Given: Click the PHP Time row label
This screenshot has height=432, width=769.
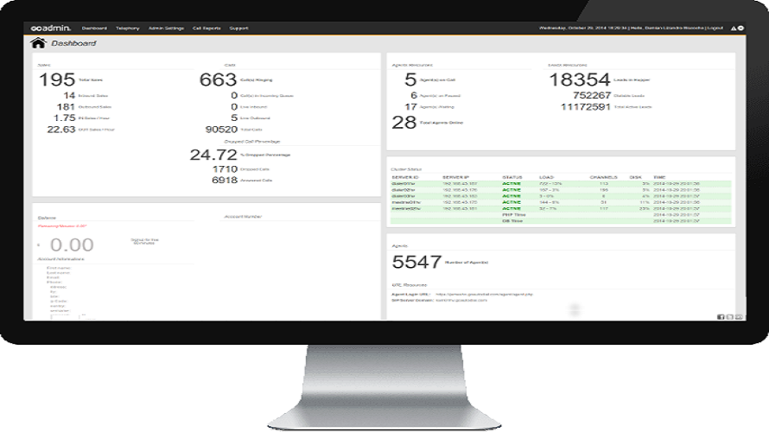Looking at the screenshot, I should (513, 215).
